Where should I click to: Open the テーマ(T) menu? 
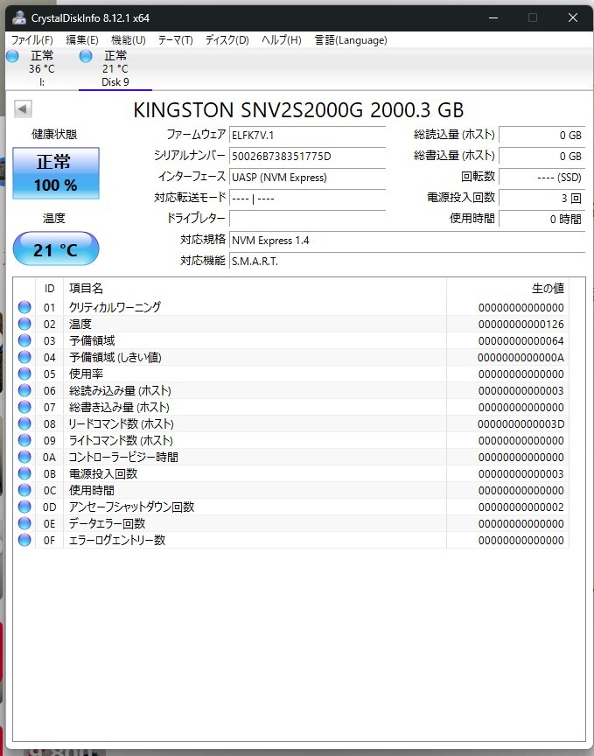tap(176, 40)
